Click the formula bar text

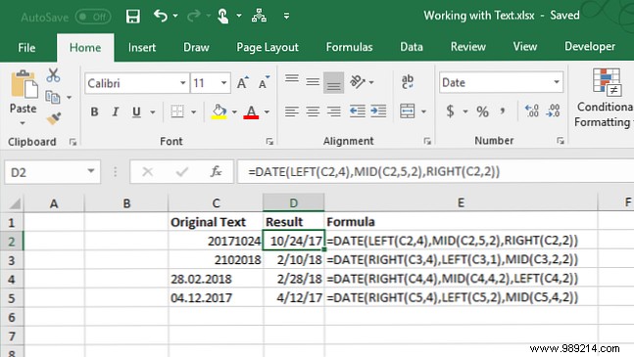[x=374, y=172]
